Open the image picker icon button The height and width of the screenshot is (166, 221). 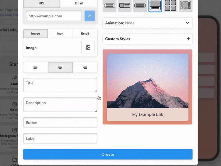tap(88, 48)
